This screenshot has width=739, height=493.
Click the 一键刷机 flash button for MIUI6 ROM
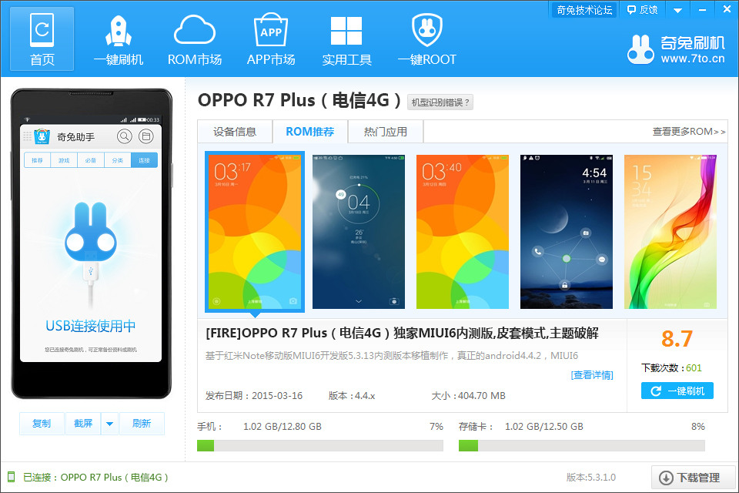[677, 391]
